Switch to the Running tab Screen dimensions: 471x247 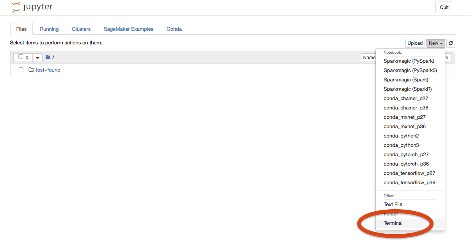[49, 29]
